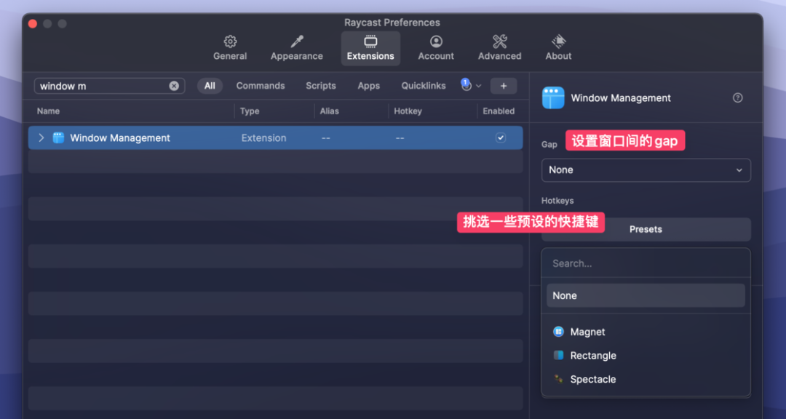Screen dimensions: 786x419
Task: Click the Presets hotkeys button
Action: coord(646,229)
